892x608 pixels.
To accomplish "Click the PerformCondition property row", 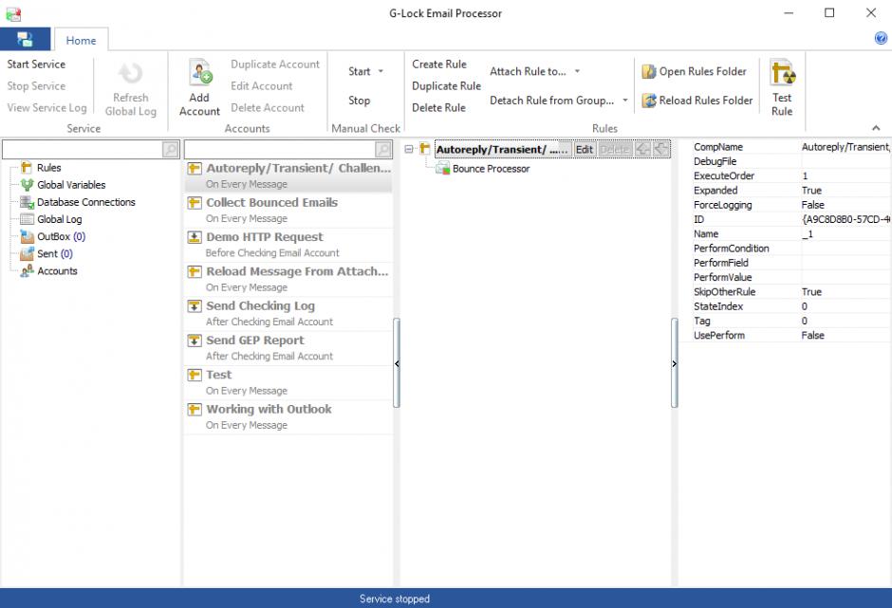I will coord(790,248).
